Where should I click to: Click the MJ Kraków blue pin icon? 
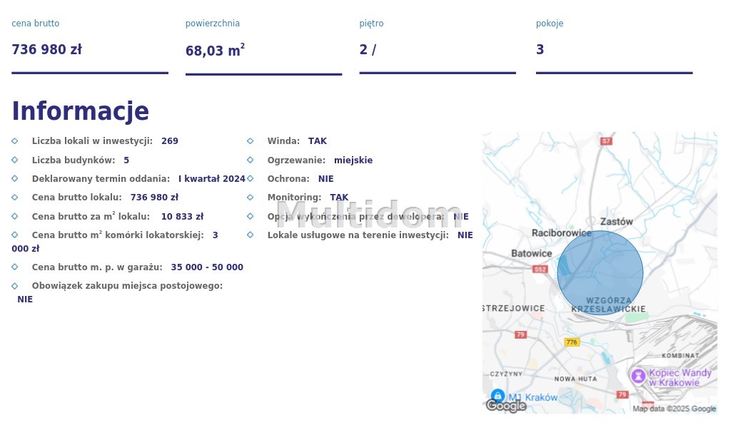498,396
